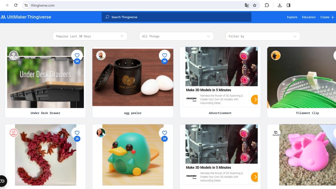Click the Create plus button
This screenshot has height=189, width=336.
tap(327, 17)
